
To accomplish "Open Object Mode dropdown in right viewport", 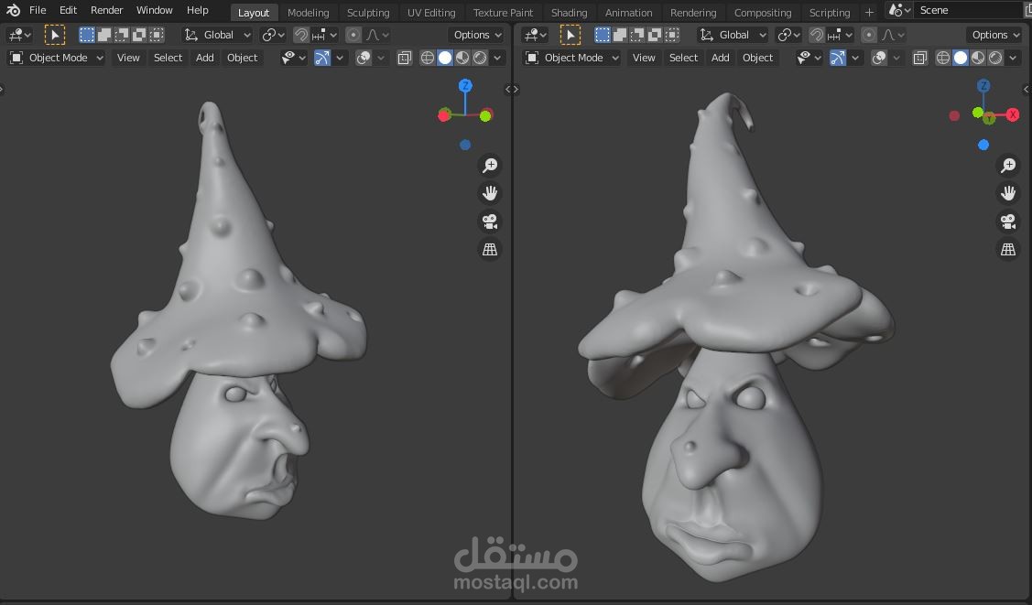I will (x=571, y=58).
